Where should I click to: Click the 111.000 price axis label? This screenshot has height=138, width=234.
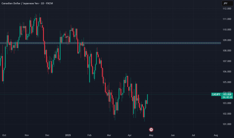(227, 19)
